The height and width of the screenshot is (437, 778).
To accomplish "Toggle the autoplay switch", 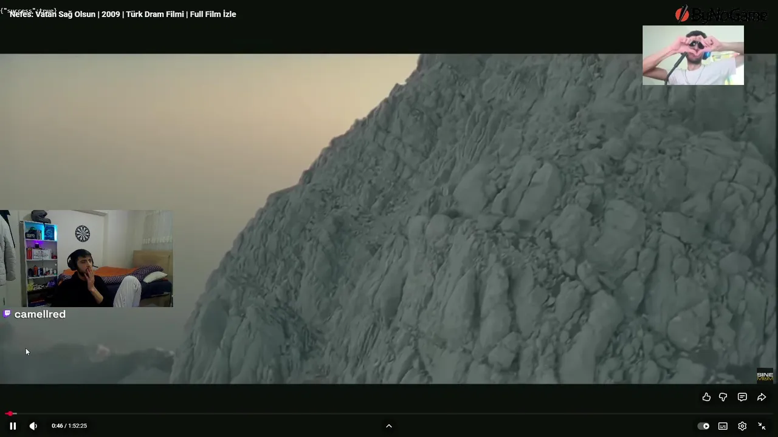I will (x=703, y=426).
